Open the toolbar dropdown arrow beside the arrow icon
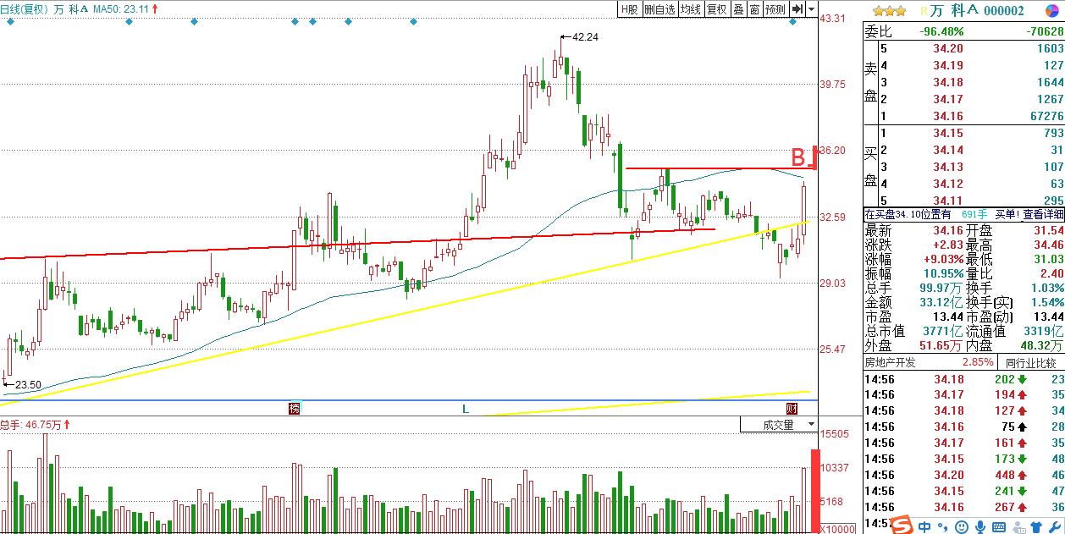The width and height of the screenshot is (1065, 534). (x=811, y=9)
